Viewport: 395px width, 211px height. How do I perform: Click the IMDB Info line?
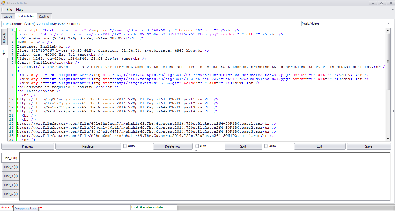pos(34,42)
